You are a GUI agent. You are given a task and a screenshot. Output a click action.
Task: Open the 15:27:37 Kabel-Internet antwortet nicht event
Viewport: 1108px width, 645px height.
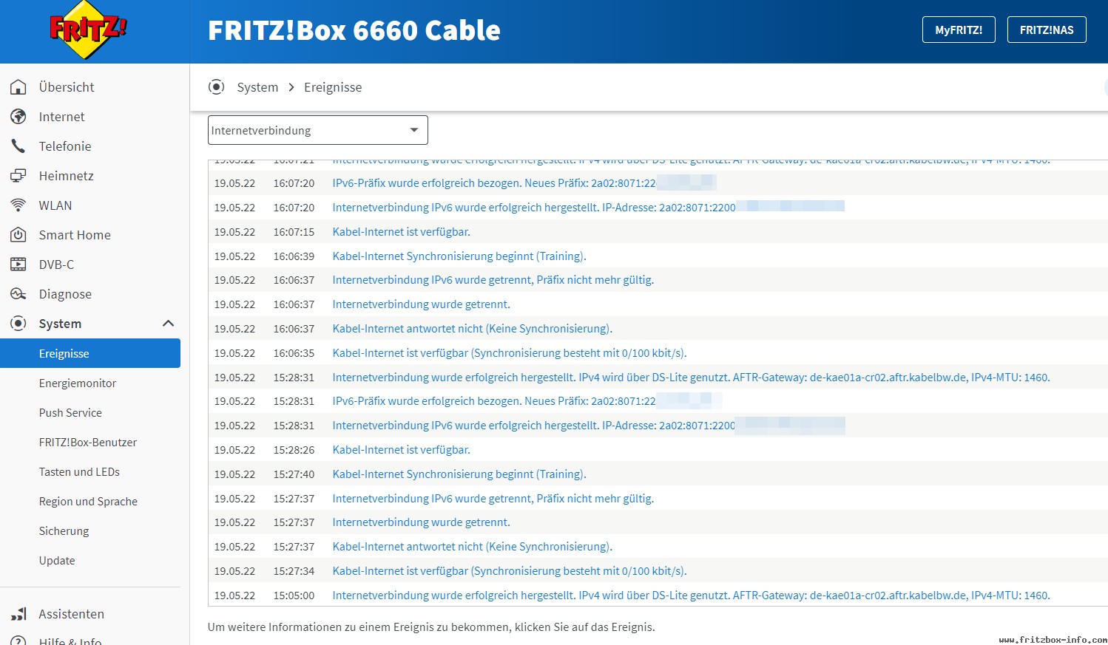coord(473,547)
